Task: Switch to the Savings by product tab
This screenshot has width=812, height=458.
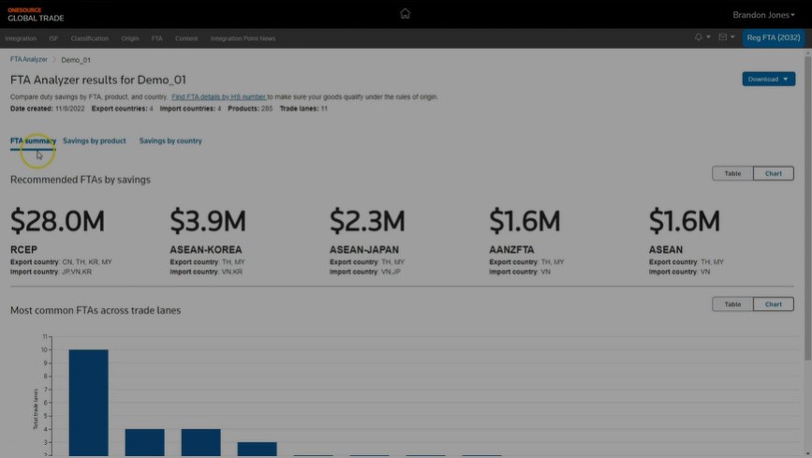Action: coord(95,140)
